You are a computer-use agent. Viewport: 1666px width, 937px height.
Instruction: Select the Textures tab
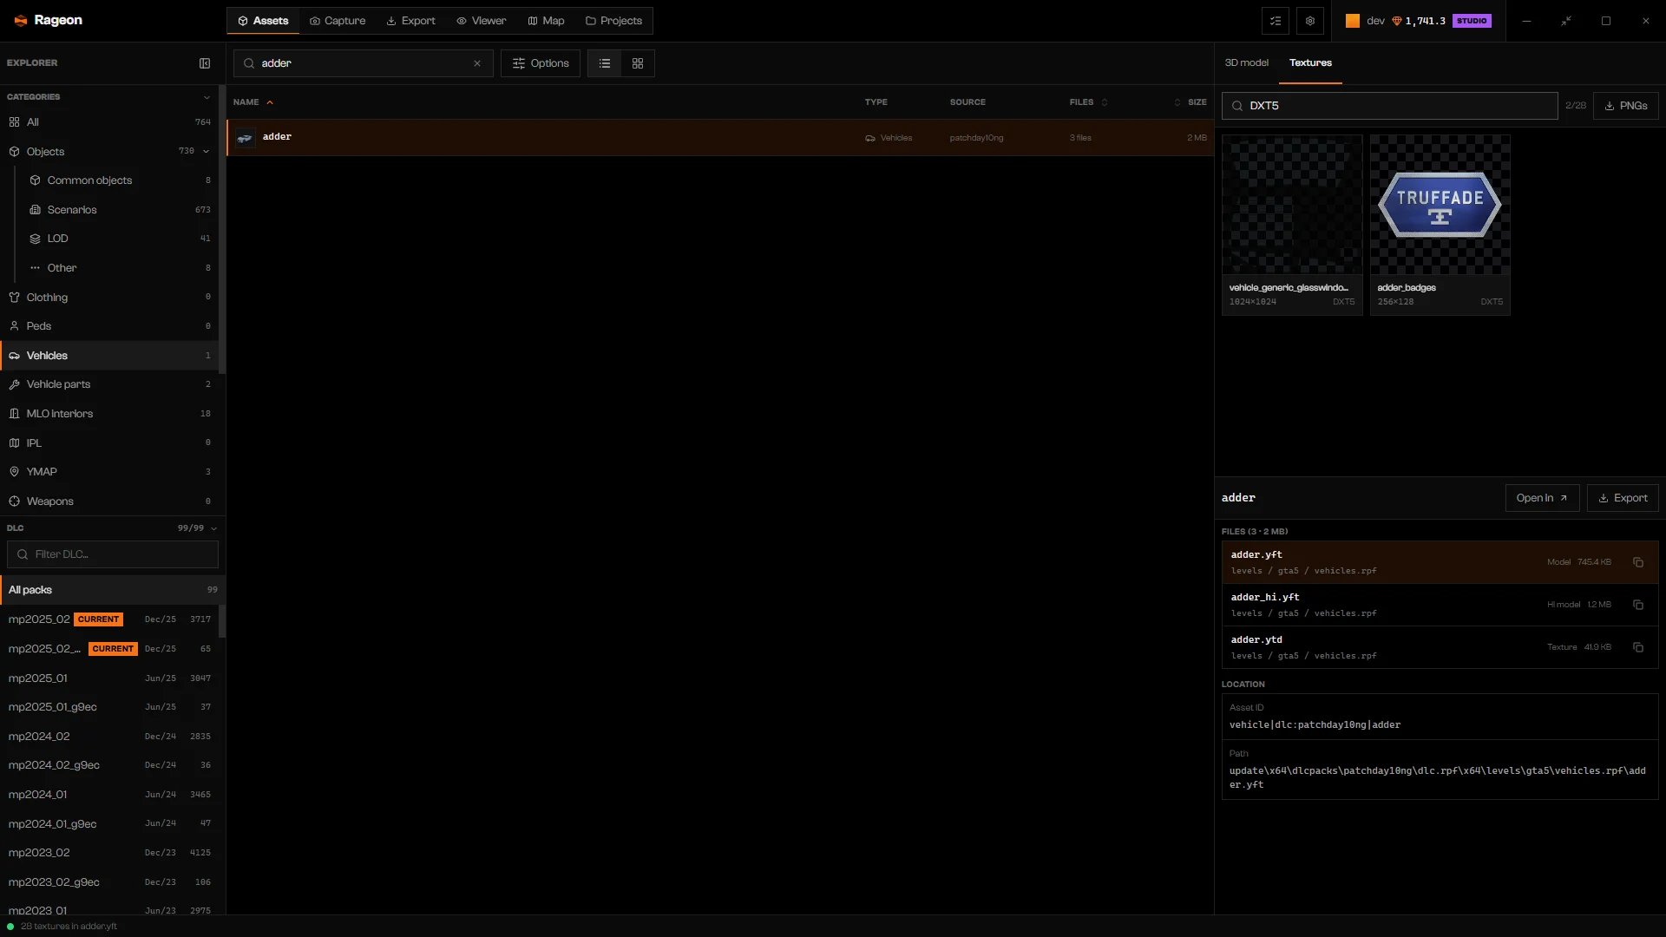point(1310,63)
